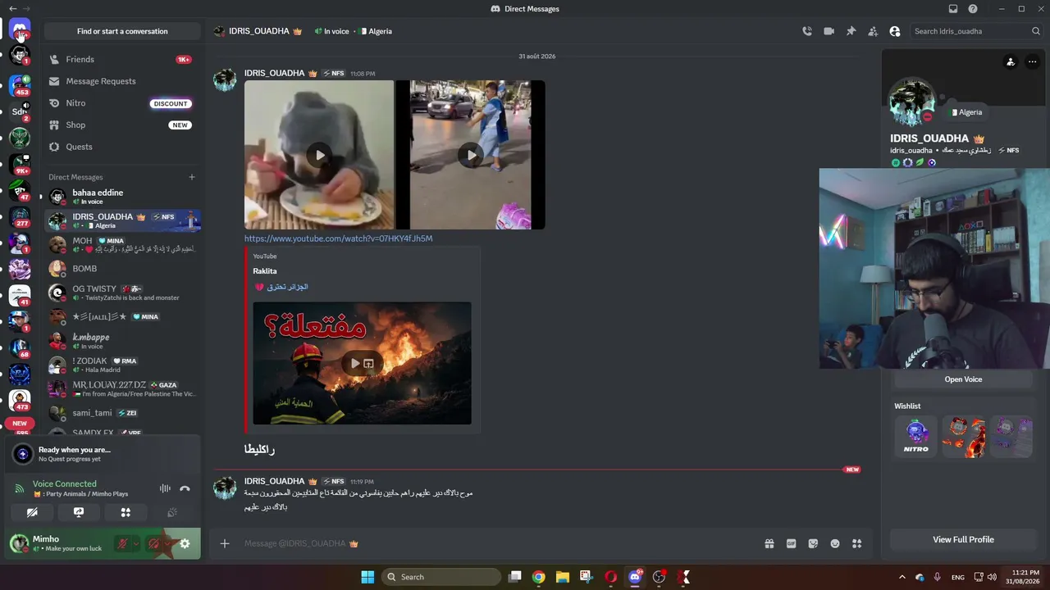This screenshot has width=1050, height=590.
Task: Open DM with sami_tami
Action: [123, 413]
